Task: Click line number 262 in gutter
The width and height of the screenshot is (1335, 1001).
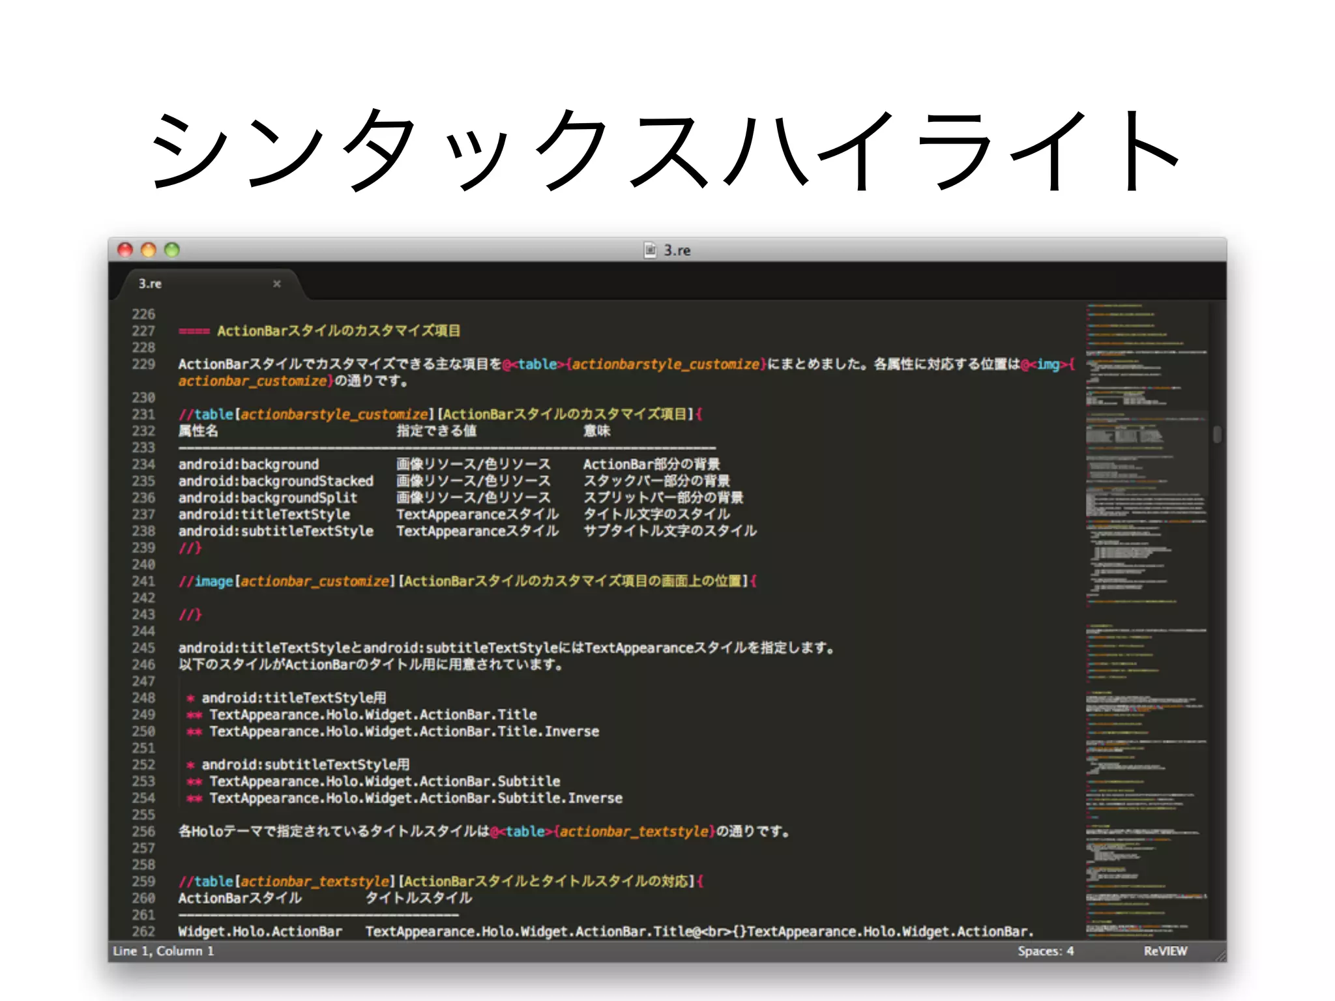Action: [143, 932]
